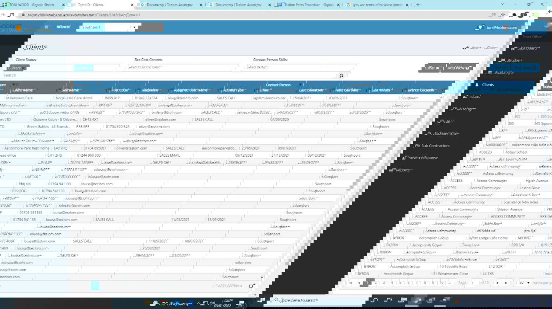Open the Site Cost Centres selector
552x309 pixels.
[x=182, y=67]
